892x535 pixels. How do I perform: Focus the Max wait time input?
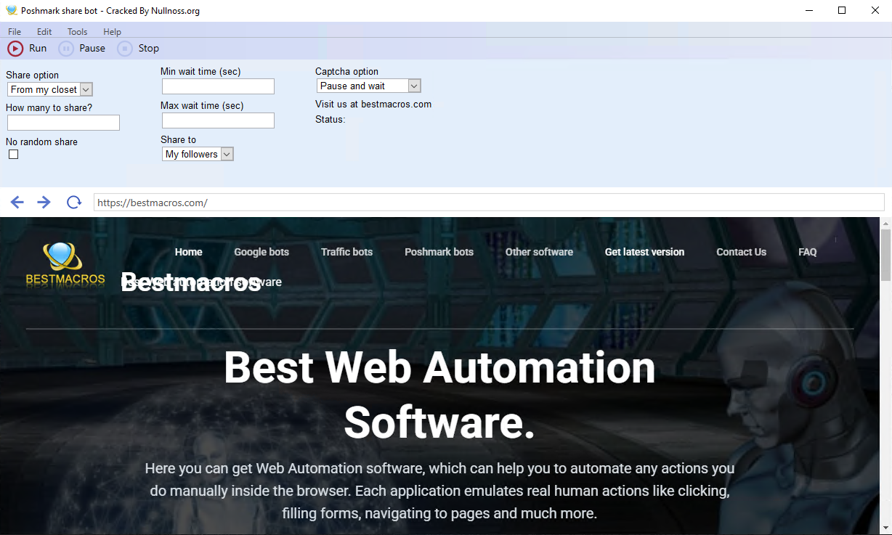218,121
